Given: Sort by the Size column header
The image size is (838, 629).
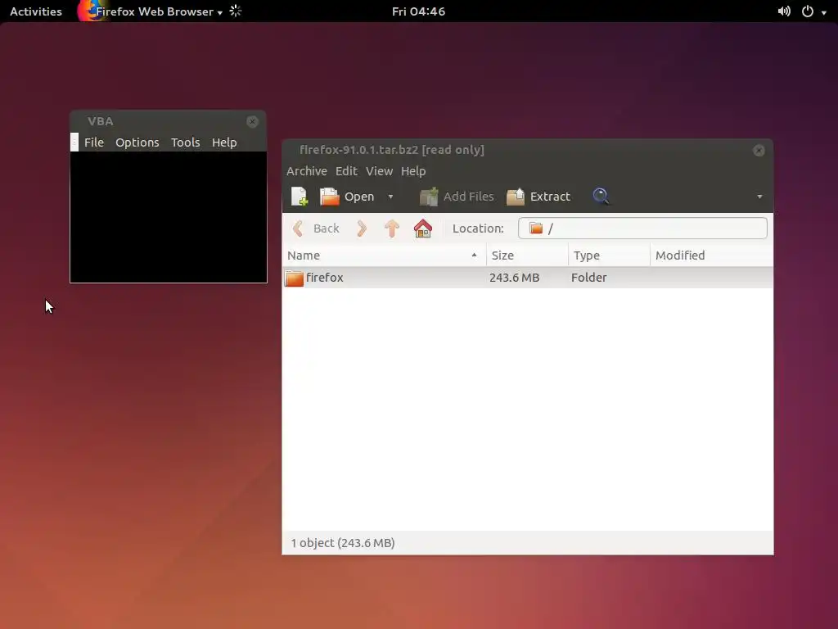Looking at the screenshot, I should coord(528,256).
